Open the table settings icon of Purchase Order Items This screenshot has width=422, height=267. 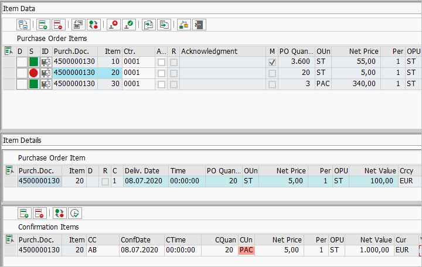pos(8,52)
